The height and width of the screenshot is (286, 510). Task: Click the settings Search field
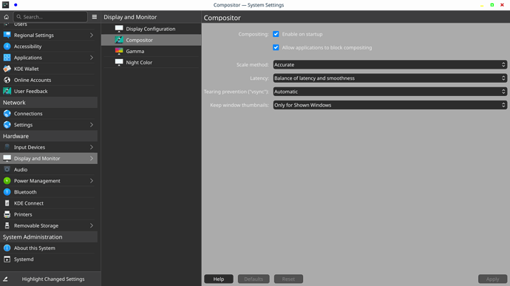[50, 17]
